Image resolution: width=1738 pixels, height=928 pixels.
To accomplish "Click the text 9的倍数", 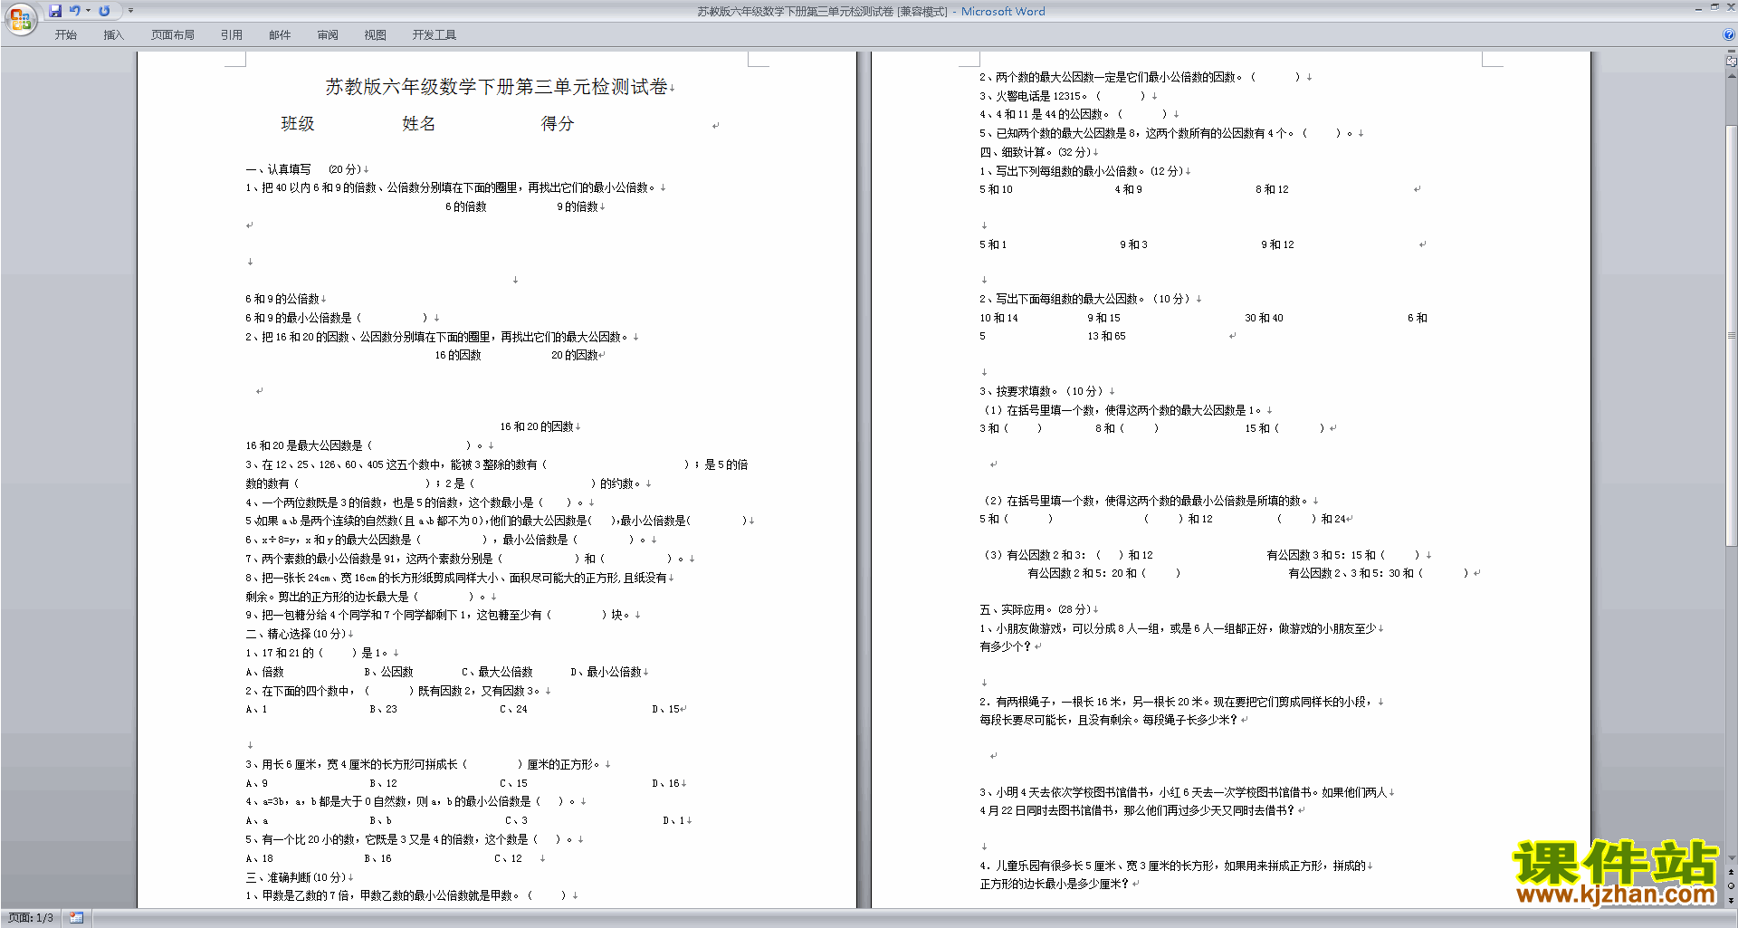I will pos(578,207).
